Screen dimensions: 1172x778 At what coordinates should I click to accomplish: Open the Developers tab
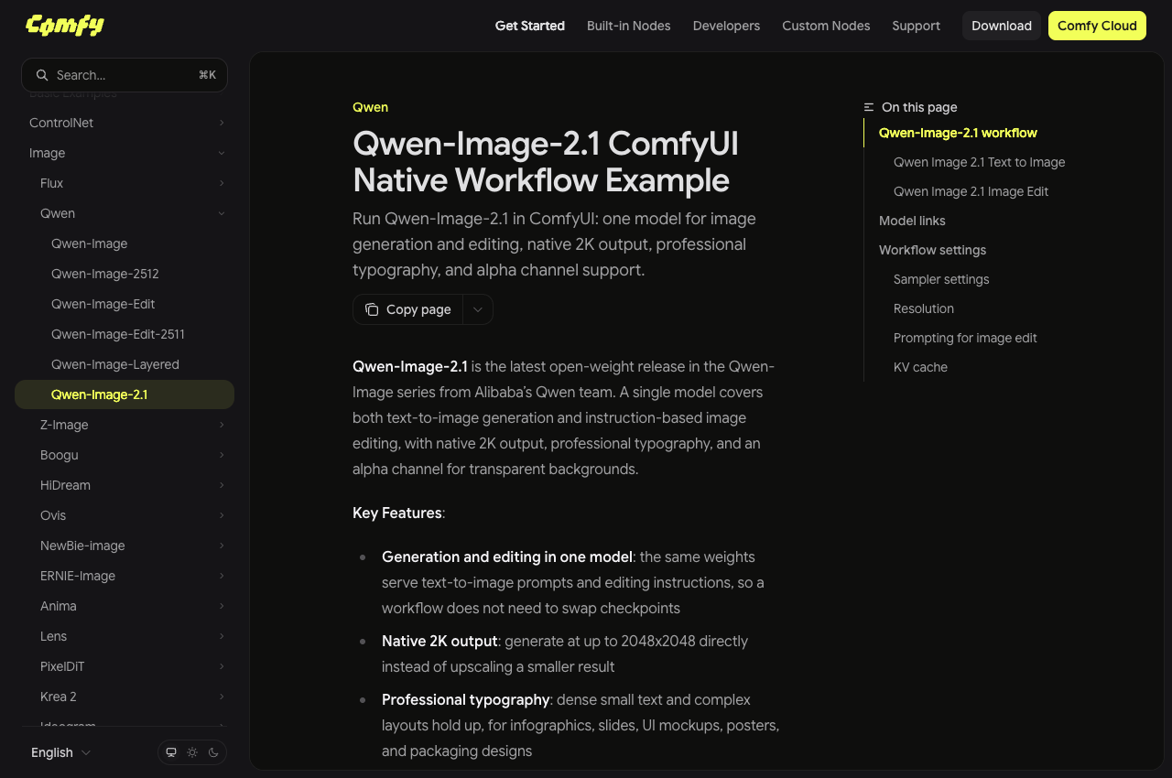click(726, 26)
